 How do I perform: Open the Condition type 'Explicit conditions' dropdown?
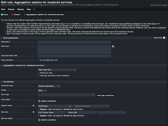(49, 86)
